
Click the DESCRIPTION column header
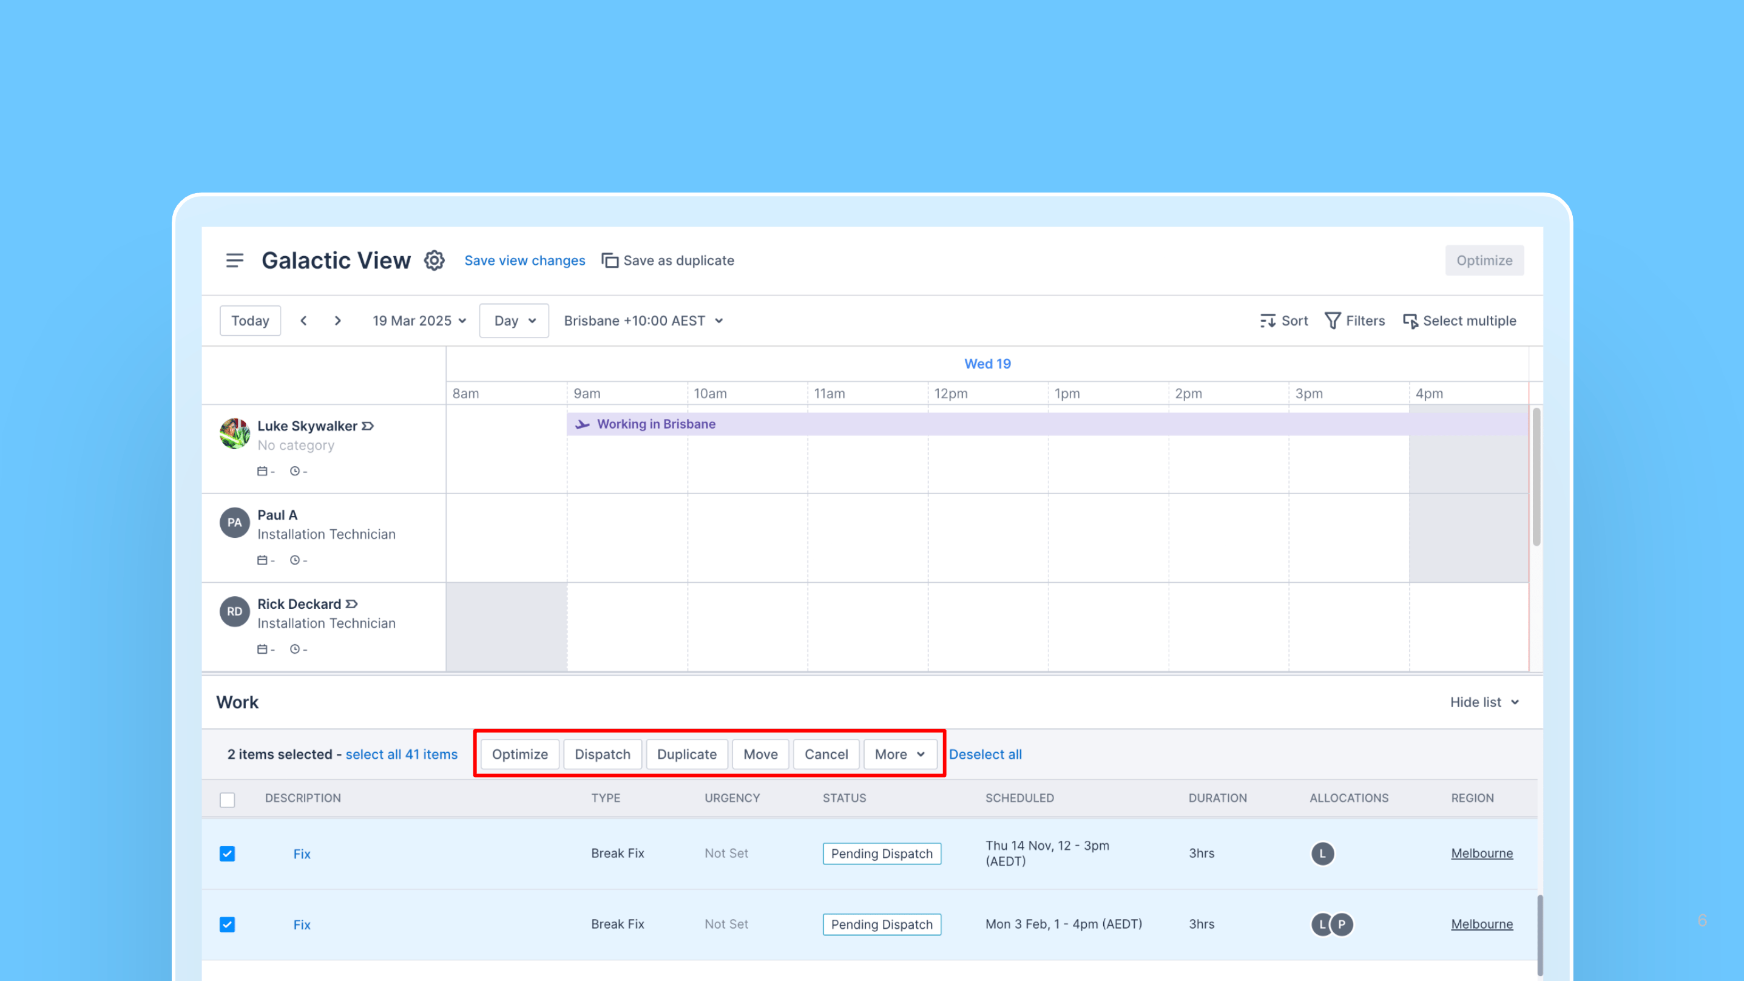(303, 798)
